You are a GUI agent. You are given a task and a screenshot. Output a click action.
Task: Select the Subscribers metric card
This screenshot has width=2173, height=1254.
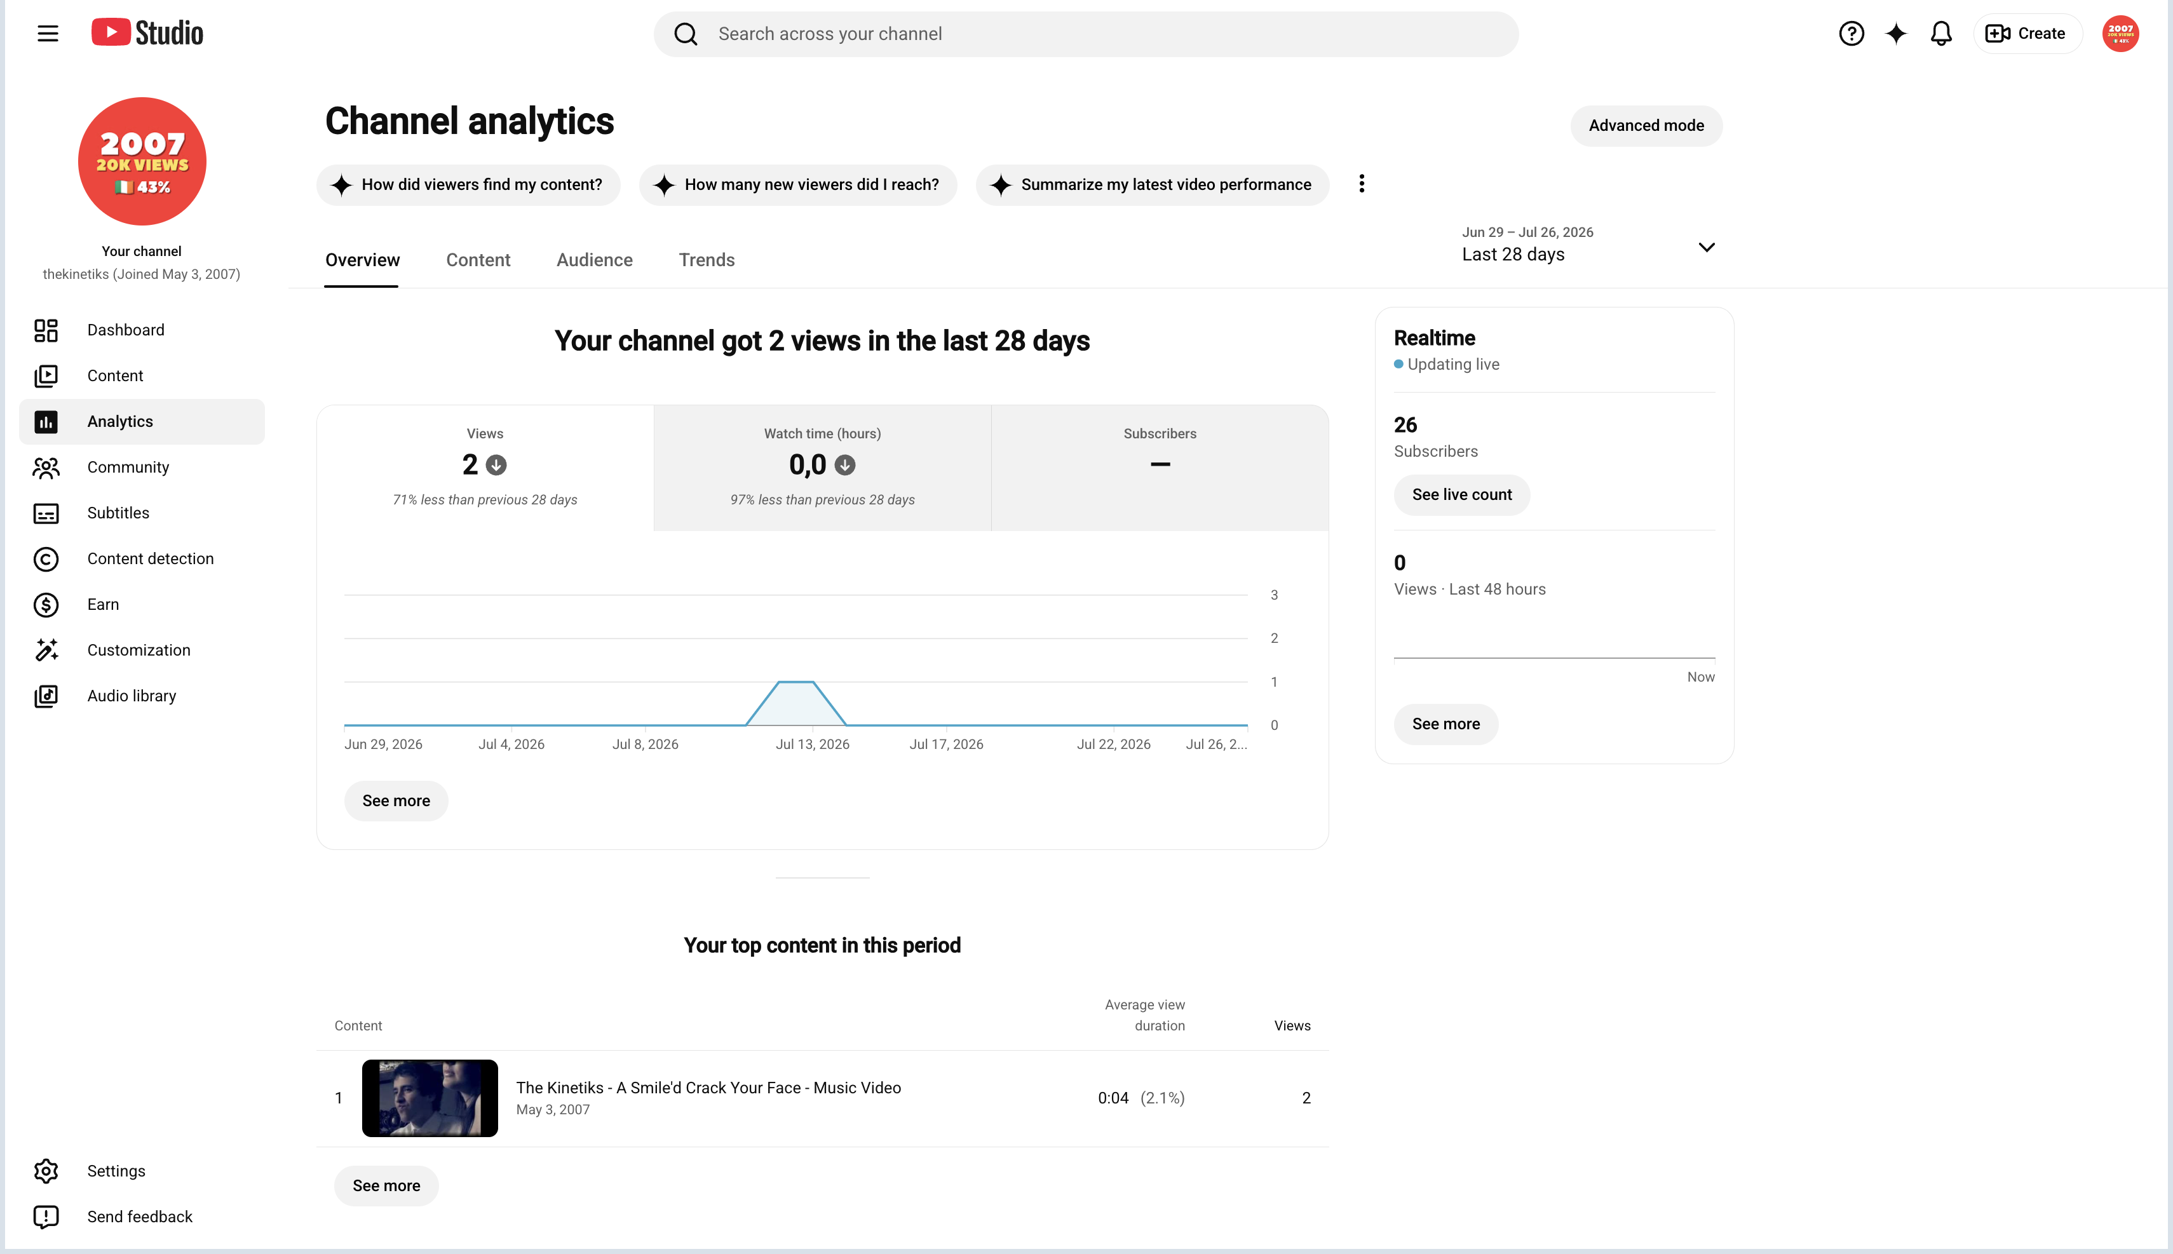(x=1160, y=468)
